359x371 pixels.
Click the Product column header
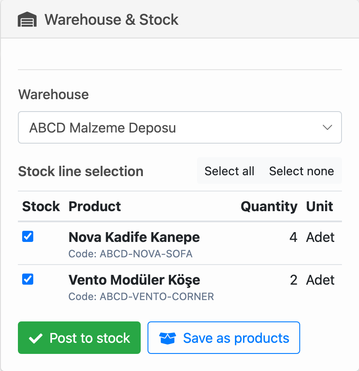[x=95, y=206]
